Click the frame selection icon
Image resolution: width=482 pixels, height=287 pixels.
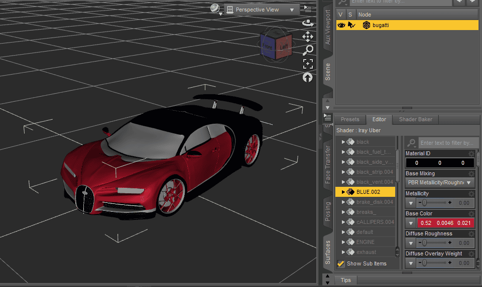(308, 64)
